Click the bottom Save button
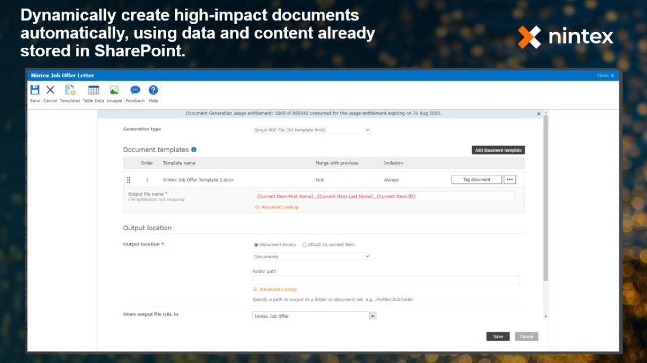 point(498,337)
